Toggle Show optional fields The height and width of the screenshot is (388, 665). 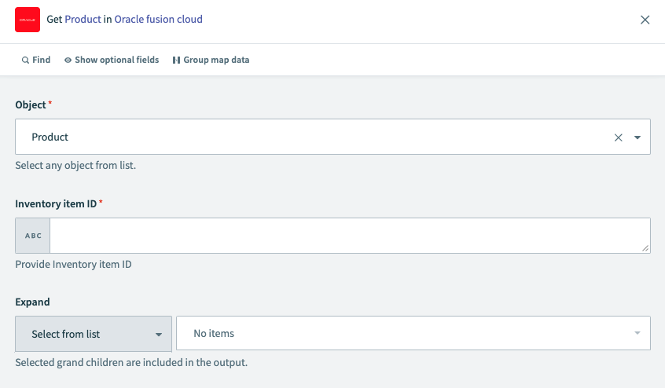112,60
